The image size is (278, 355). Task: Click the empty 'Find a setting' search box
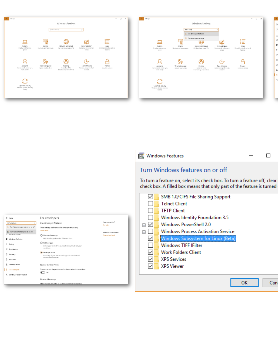tap(66, 30)
